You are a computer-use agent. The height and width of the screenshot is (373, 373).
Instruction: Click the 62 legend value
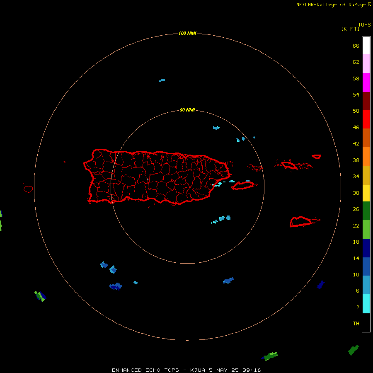pyautogui.click(x=356, y=62)
